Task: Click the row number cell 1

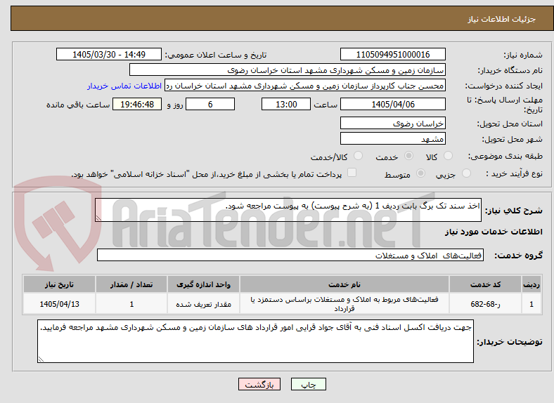Action: coord(532,303)
